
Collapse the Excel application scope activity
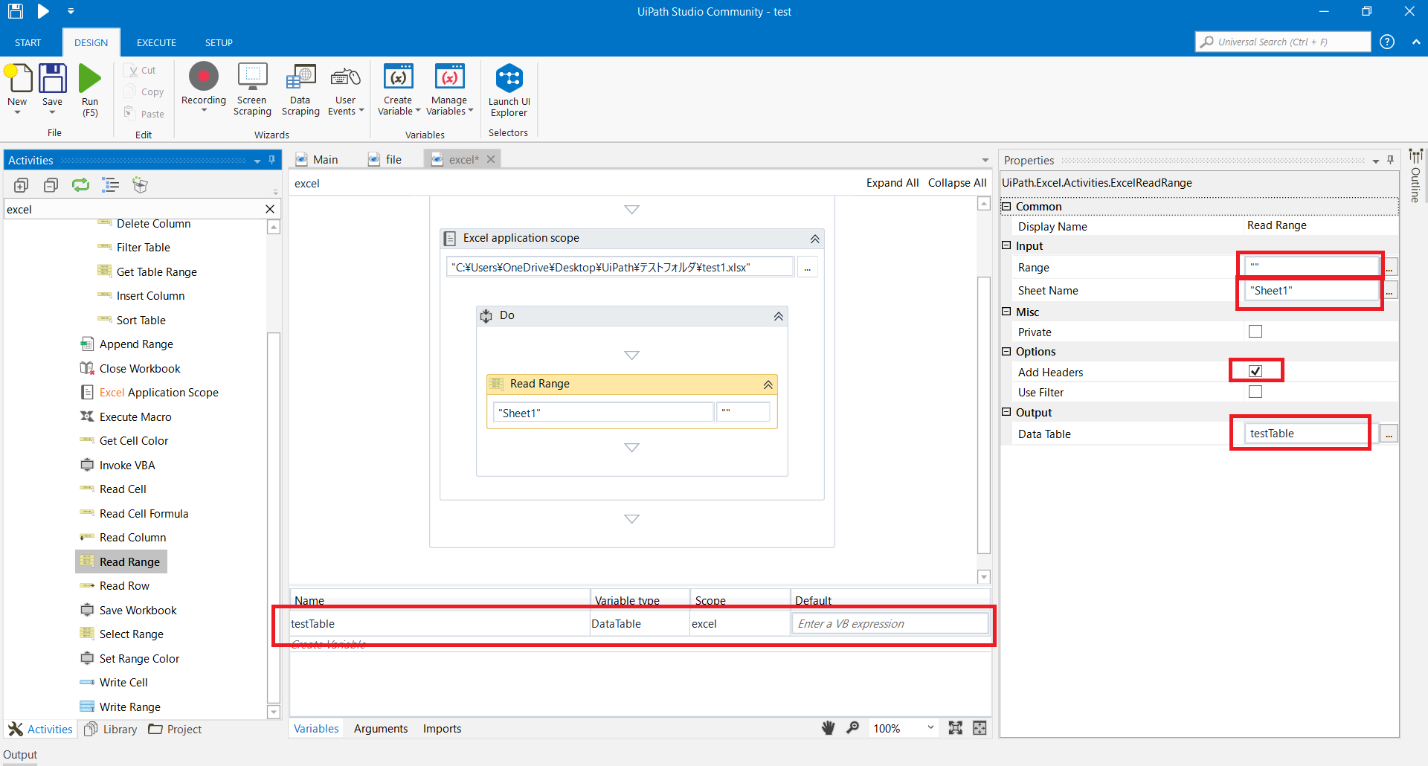click(x=815, y=239)
